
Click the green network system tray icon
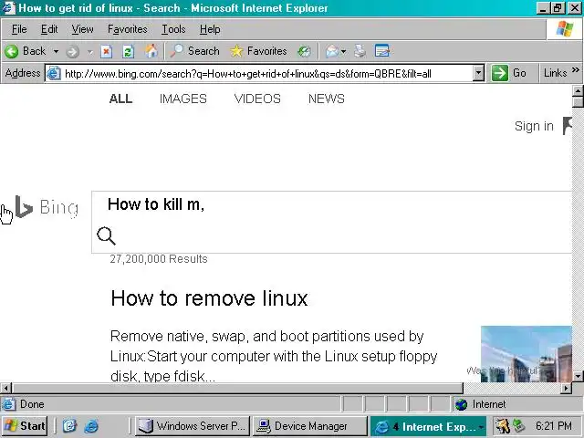pyautogui.click(x=519, y=426)
